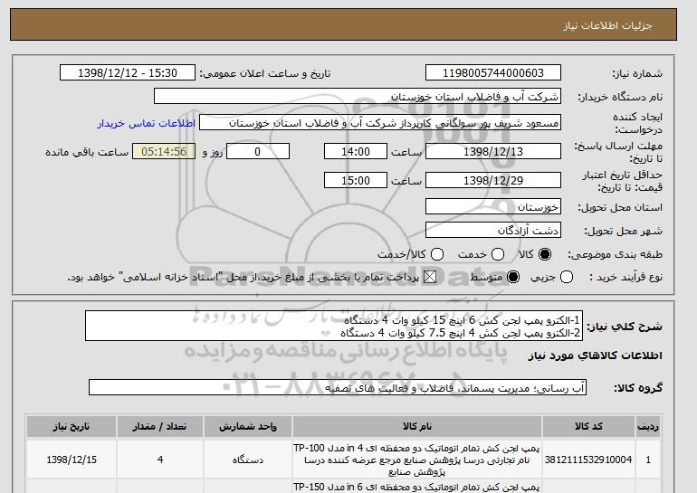Click the نام دستگاه خریدار label

(620, 97)
